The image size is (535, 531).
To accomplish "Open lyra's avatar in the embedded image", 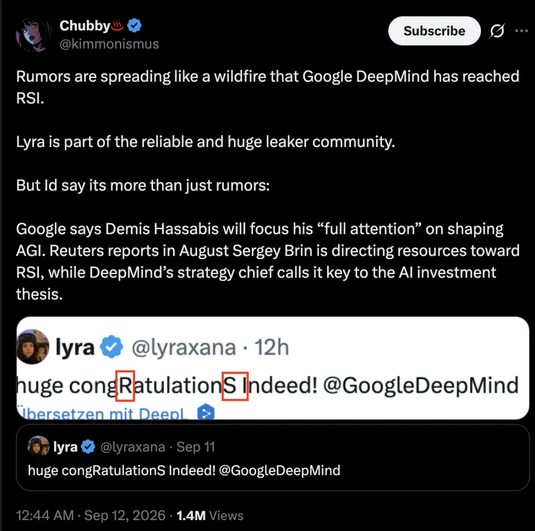I will [x=33, y=346].
